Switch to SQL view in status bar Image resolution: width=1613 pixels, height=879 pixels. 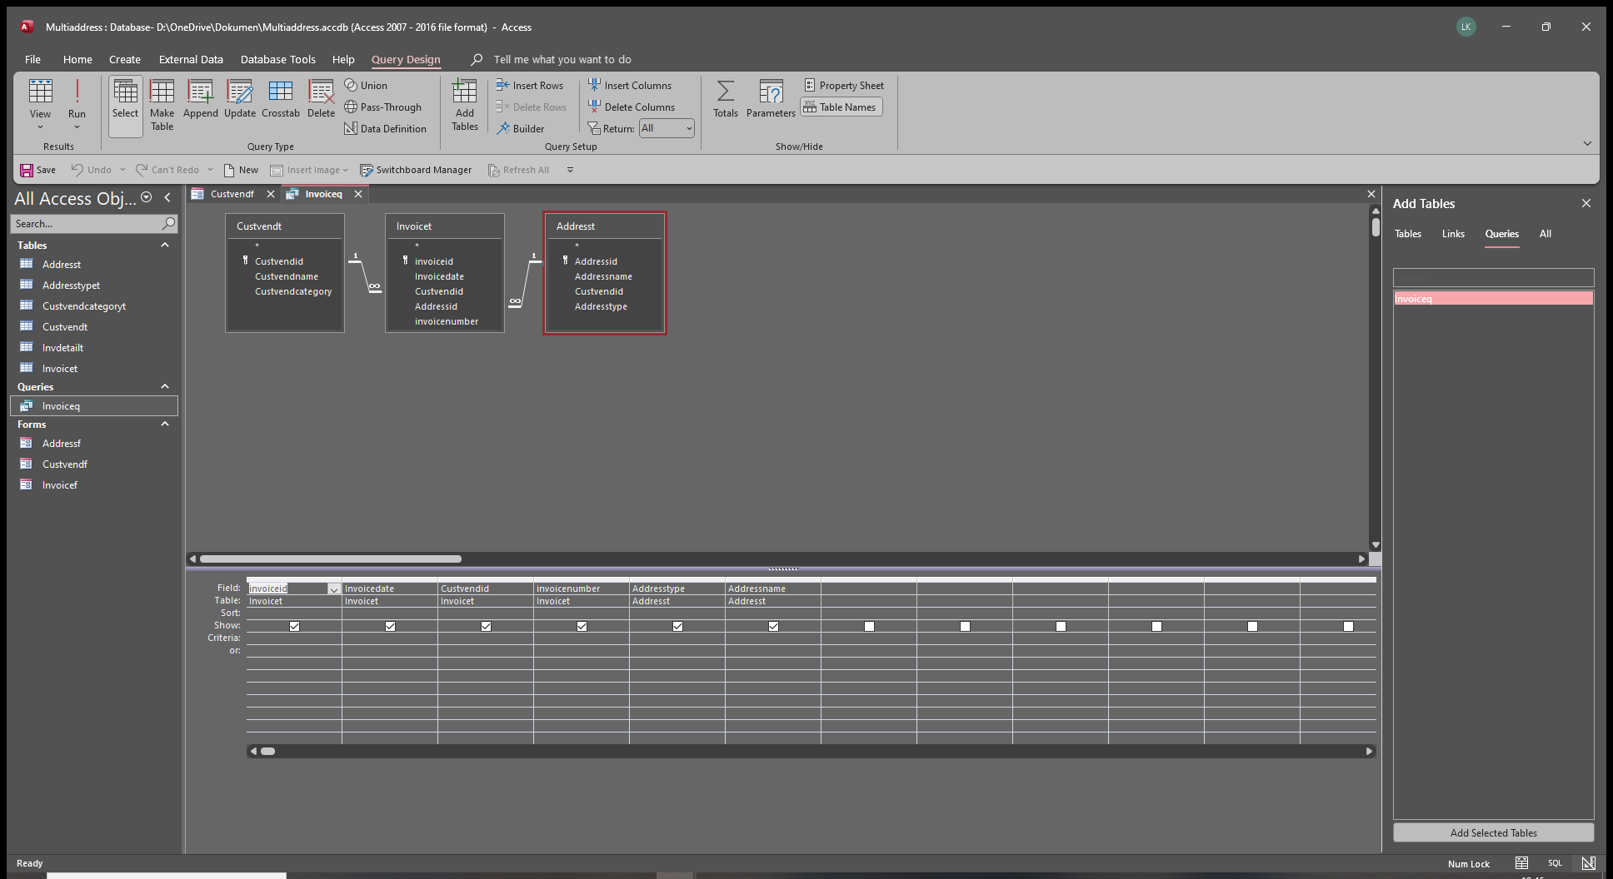[x=1555, y=863]
